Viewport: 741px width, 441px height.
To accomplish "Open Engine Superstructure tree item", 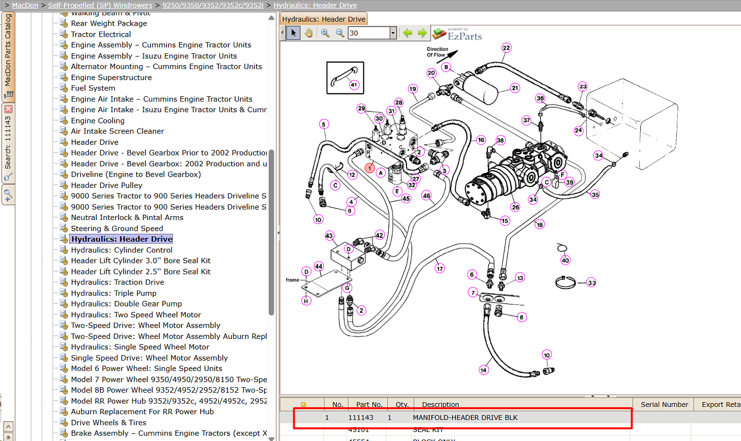I will pyautogui.click(x=111, y=77).
